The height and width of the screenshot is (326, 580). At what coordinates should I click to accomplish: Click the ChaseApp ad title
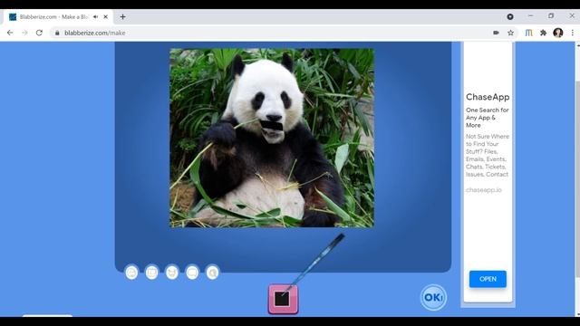tap(488, 97)
